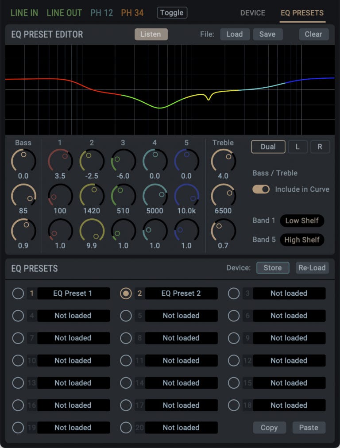The image size is (340, 448).
Task: Select radio button for EQ Preset 1
Action: 18,293
